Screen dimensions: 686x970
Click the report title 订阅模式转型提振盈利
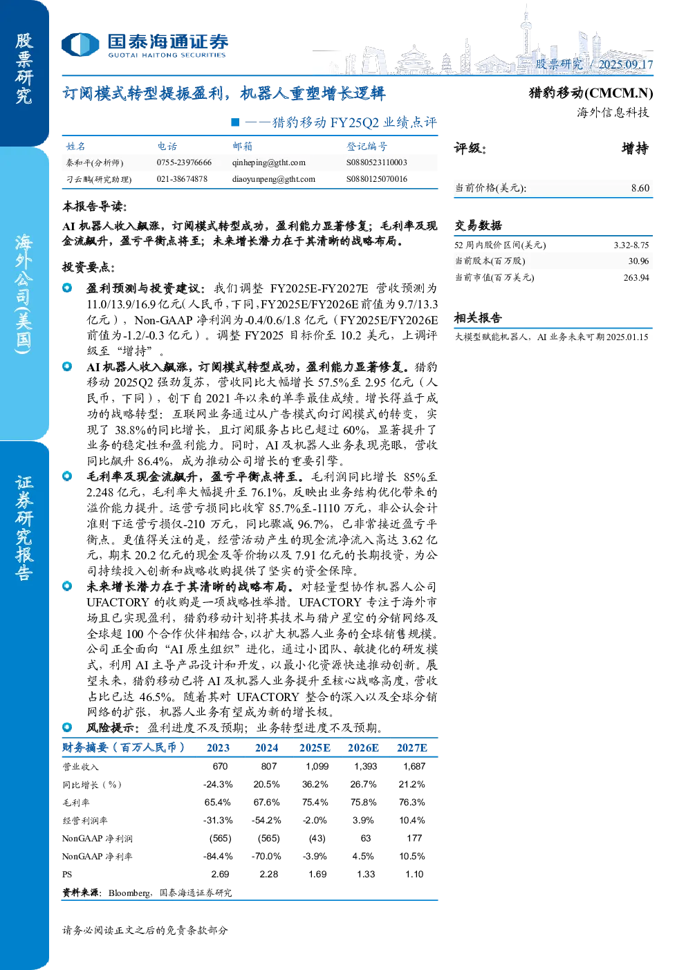(x=223, y=93)
